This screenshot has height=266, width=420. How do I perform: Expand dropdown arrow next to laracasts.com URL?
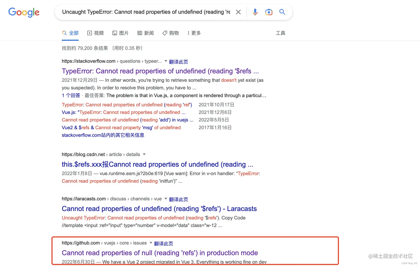[166, 198]
